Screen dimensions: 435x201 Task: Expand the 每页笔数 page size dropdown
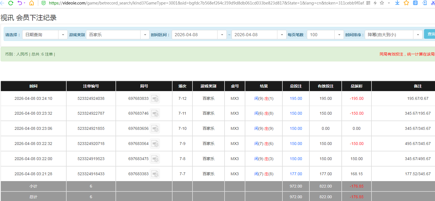tap(339, 34)
